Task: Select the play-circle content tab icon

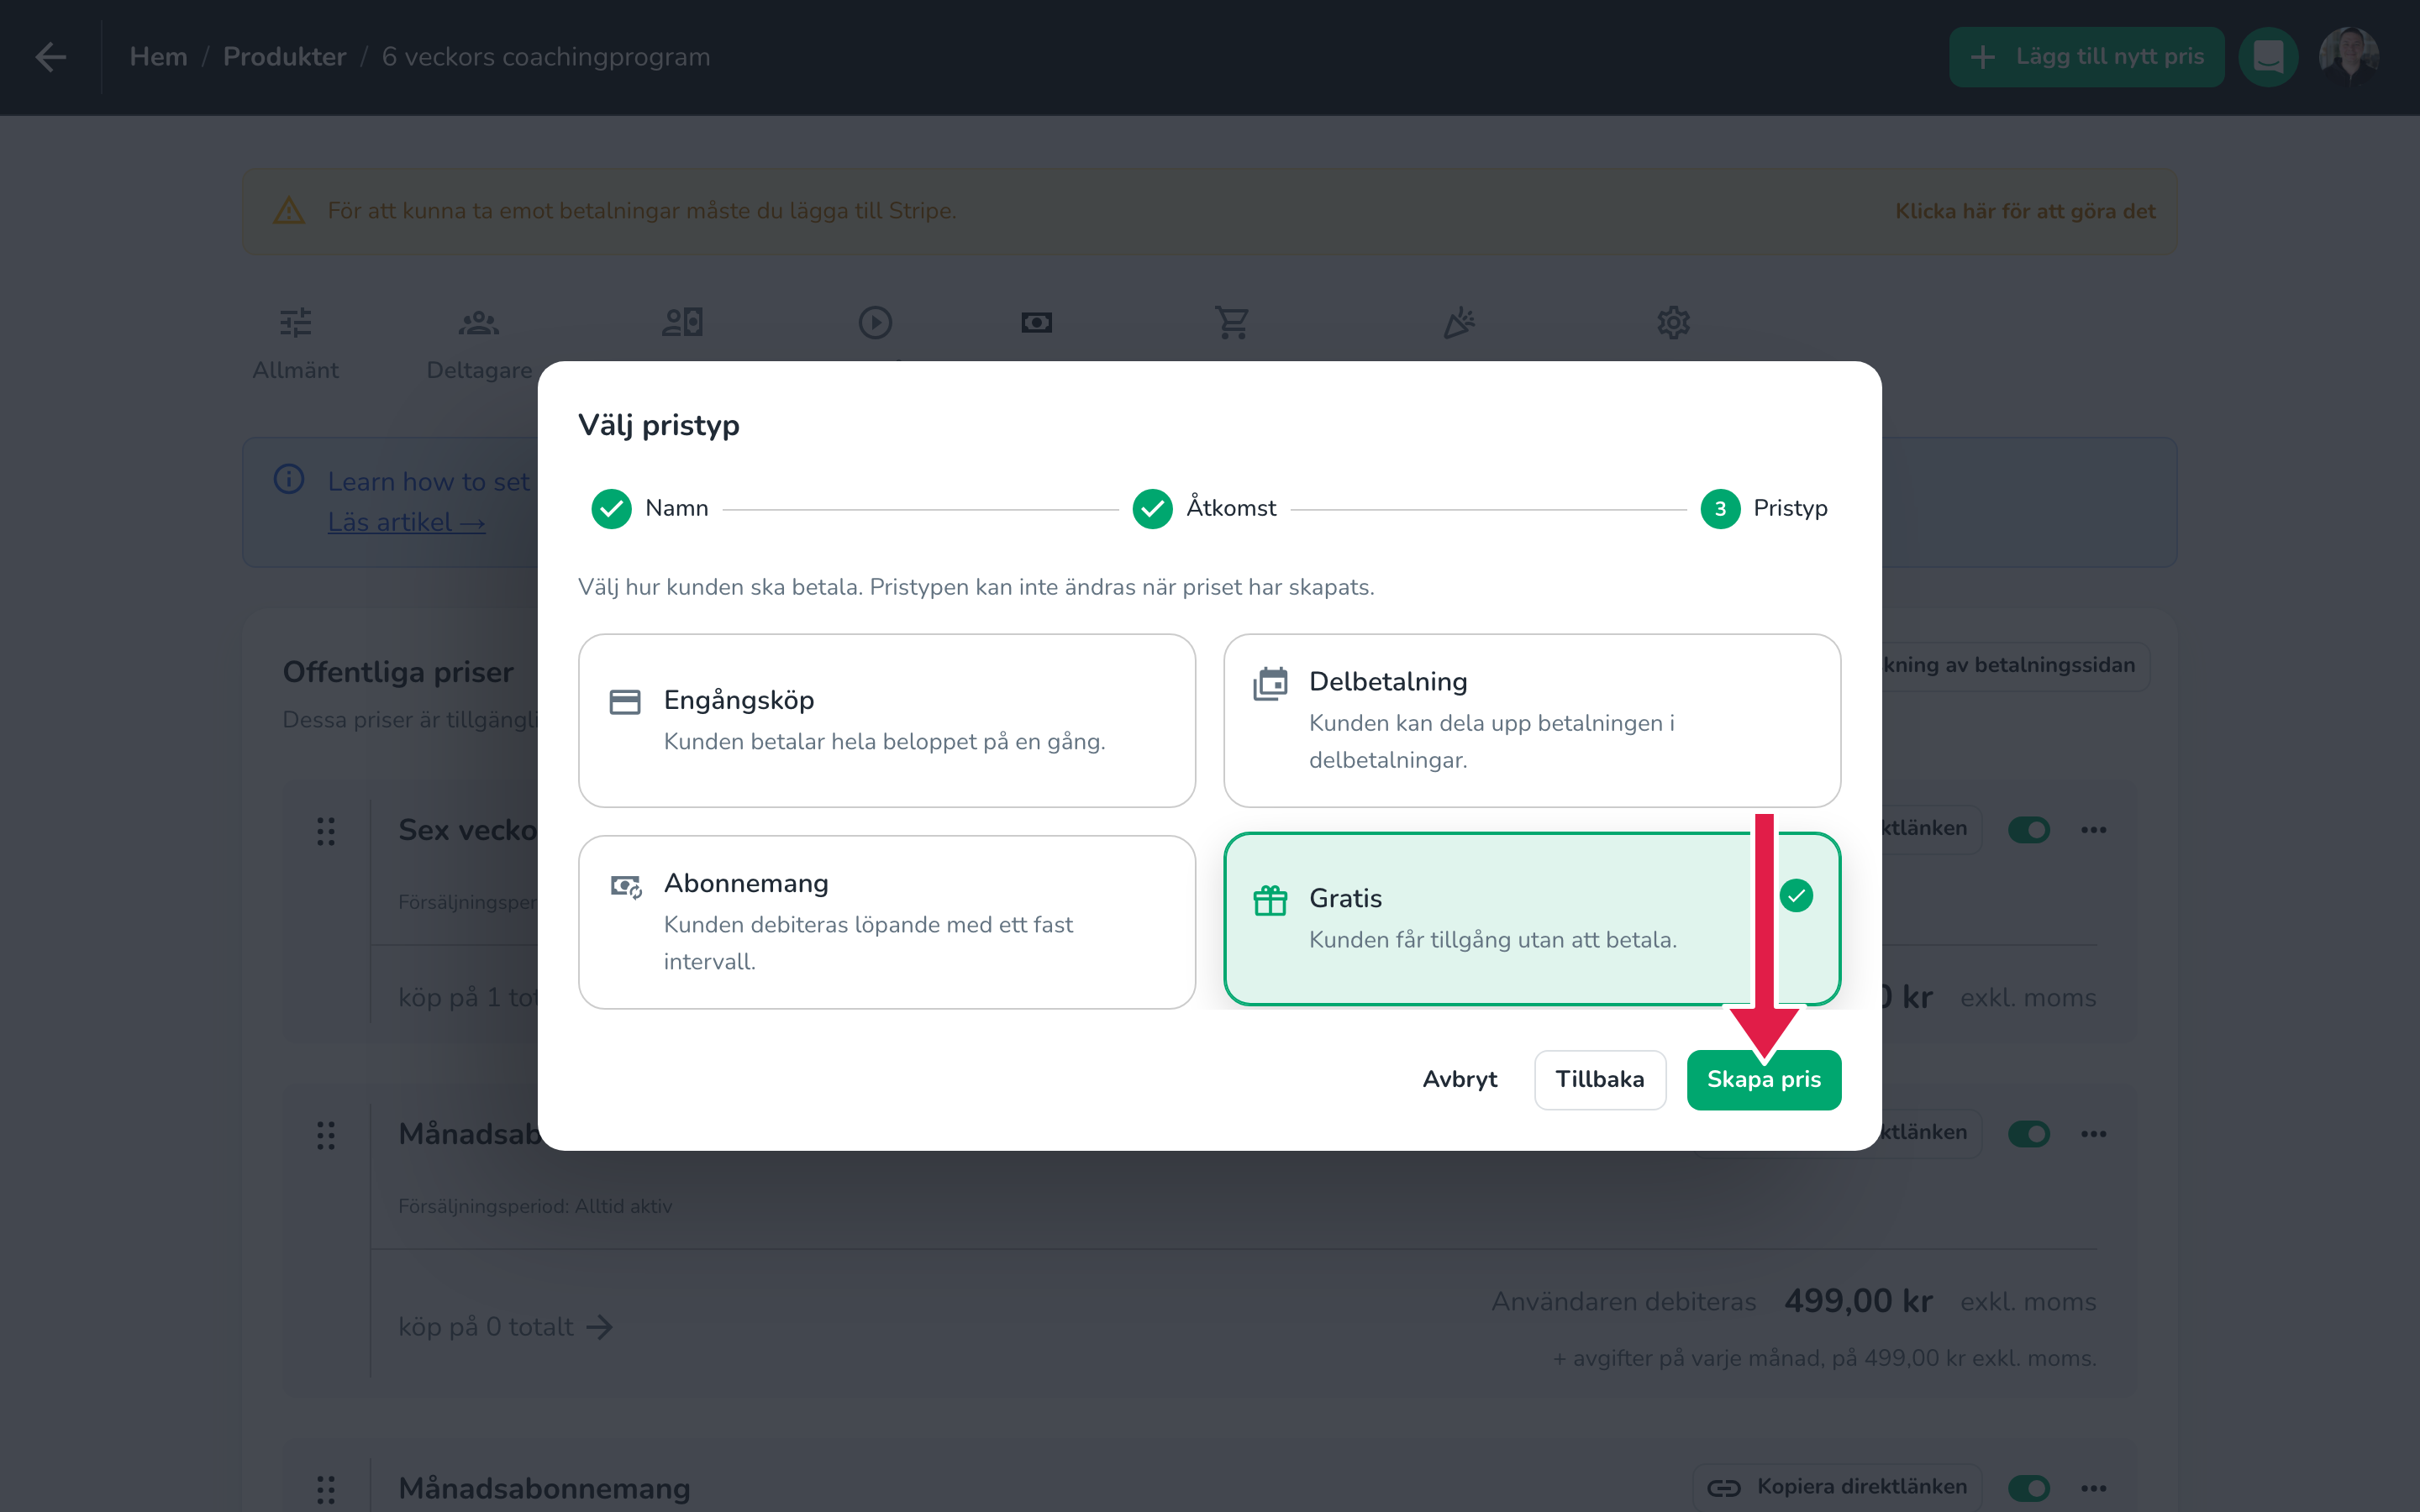Action: [875, 322]
